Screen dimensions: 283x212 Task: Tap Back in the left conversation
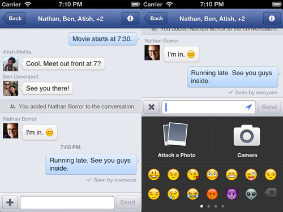coord(14,19)
